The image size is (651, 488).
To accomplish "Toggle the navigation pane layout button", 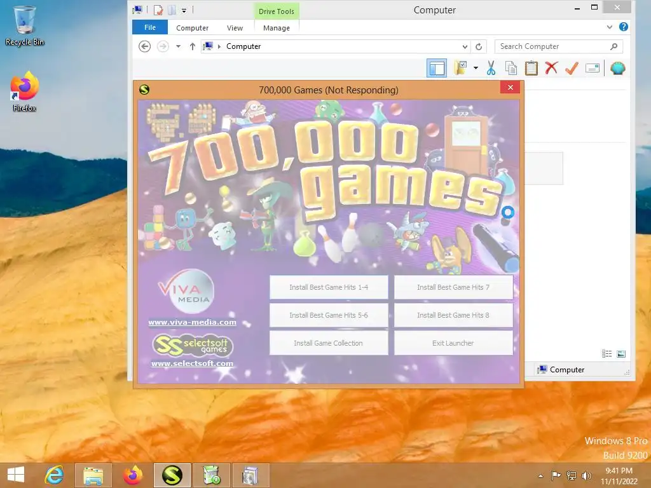I will pyautogui.click(x=436, y=68).
